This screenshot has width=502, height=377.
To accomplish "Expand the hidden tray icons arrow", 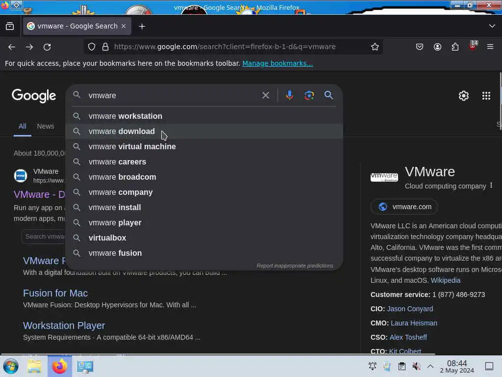I will coord(430,366).
